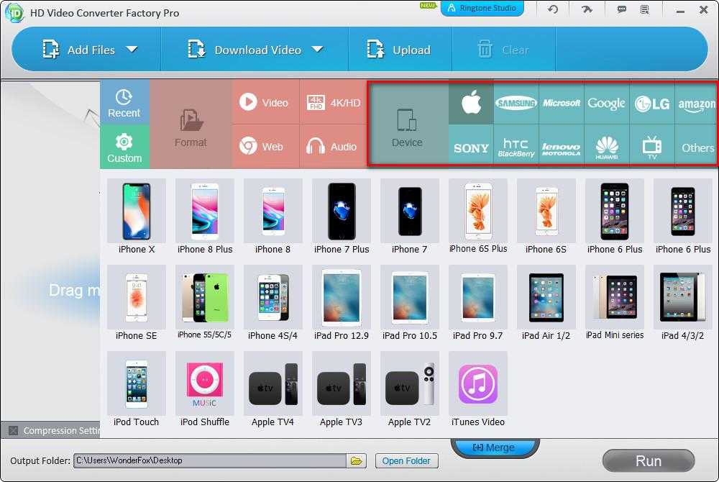Open Ringtone Studio
Image resolution: width=719 pixels, height=482 pixels.
482,8
